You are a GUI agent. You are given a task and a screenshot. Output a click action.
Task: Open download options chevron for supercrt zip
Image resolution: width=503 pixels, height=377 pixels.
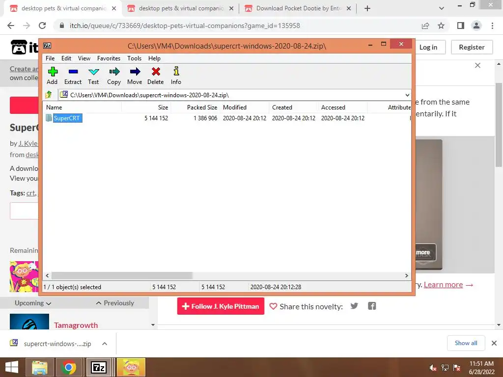[104, 344]
